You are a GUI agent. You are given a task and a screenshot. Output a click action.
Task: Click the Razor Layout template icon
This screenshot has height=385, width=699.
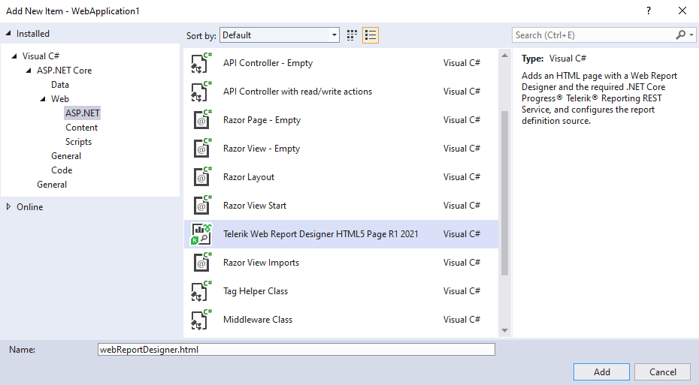click(201, 176)
